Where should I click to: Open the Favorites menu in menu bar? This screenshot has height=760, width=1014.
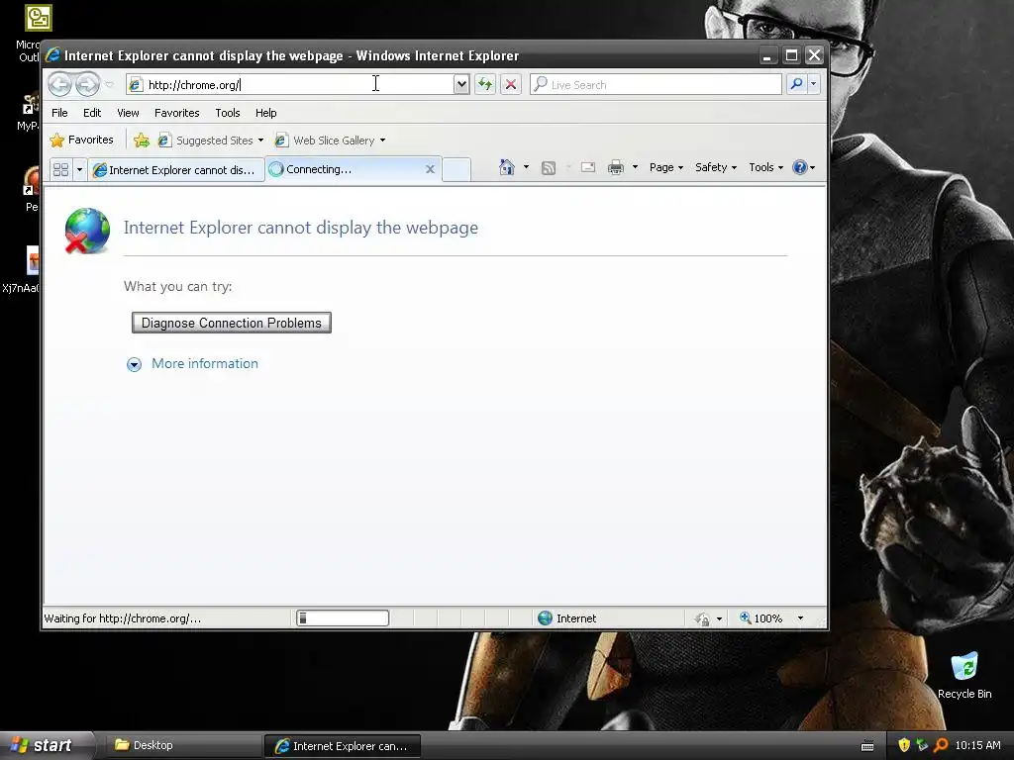(x=176, y=113)
